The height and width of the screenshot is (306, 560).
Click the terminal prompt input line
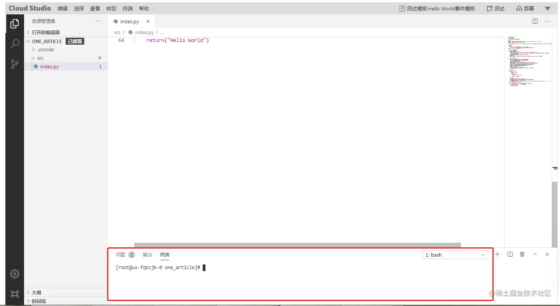[160, 268]
